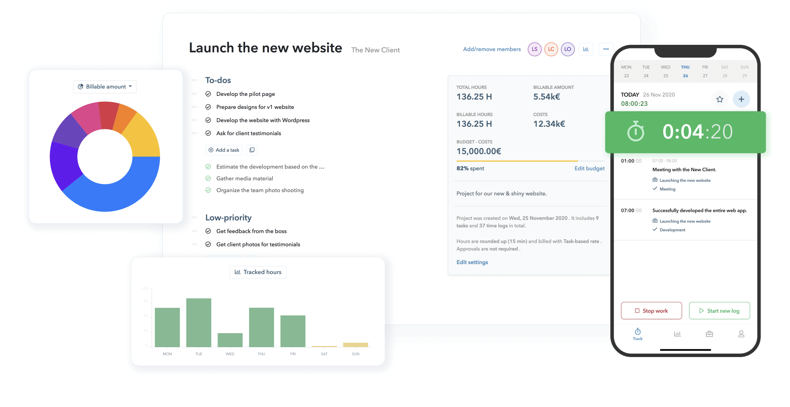Click the 15,000.00€ budget value
The width and height of the screenshot is (790, 407).
tap(478, 151)
